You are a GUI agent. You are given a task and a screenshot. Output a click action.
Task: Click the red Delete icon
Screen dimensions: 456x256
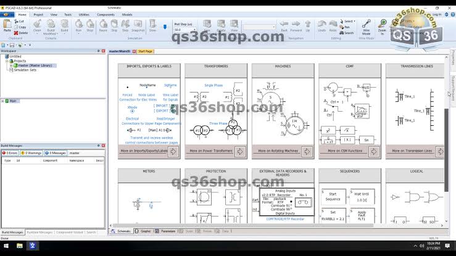coord(16,33)
